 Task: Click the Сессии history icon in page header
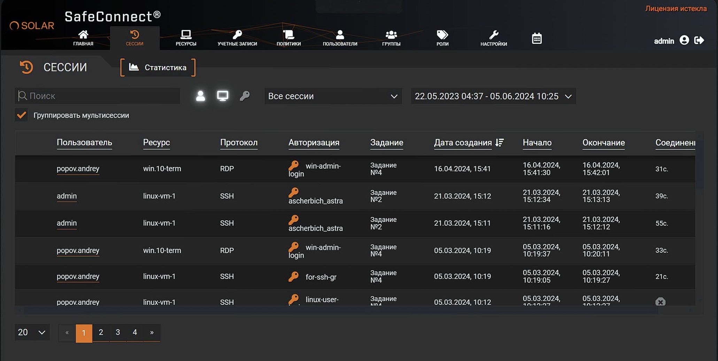(x=26, y=67)
